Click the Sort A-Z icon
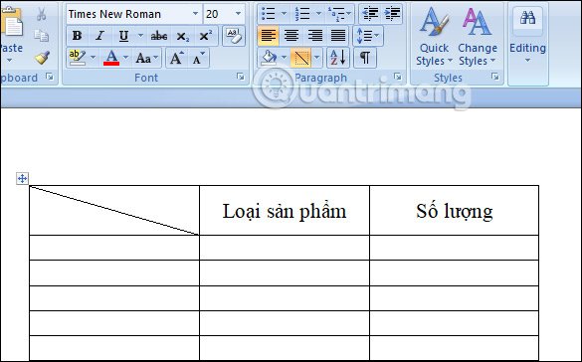Image resolution: width=582 pixels, height=362 pixels. click(x=338, y=58)
